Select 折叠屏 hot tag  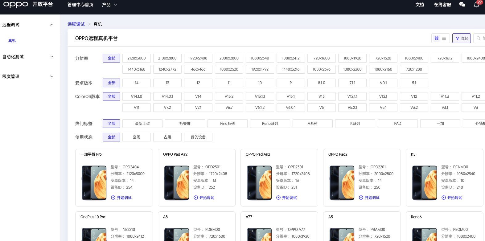(x=185, y=124)
